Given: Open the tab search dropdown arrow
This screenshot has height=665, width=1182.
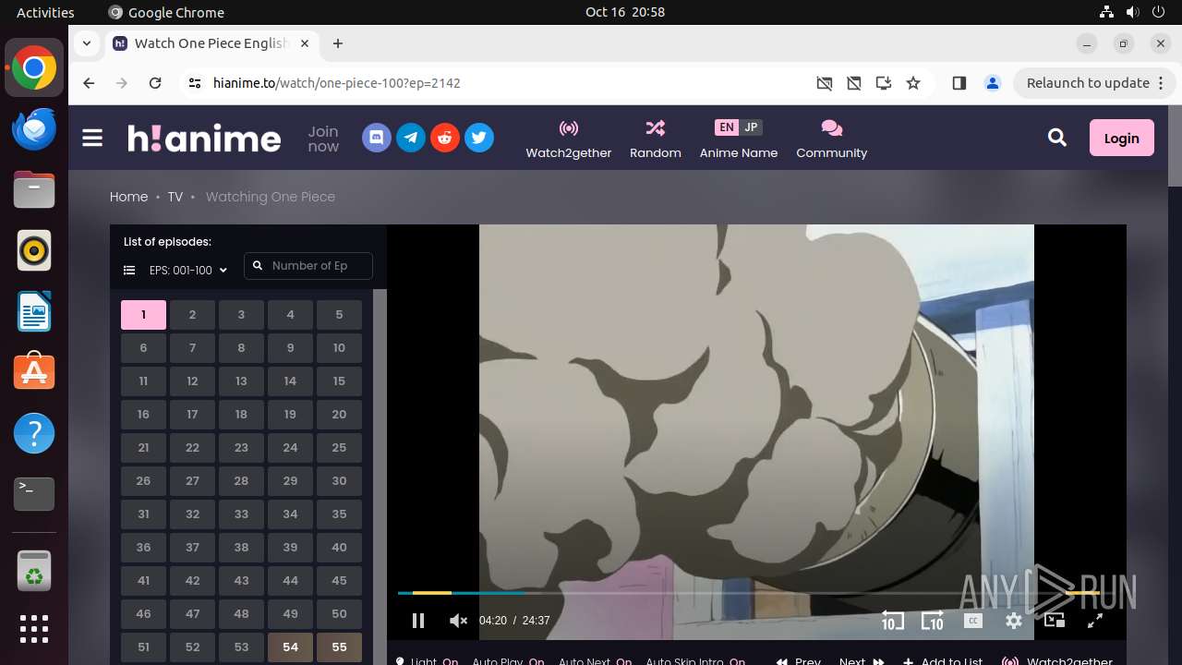Looking at the screenshot, I should point(86,43).
